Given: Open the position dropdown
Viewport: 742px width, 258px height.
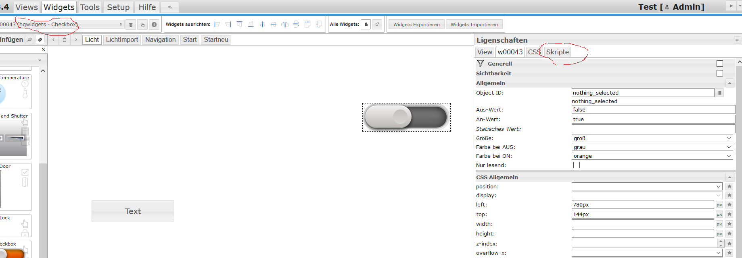Looking at the screenshot, I should 647,187.
